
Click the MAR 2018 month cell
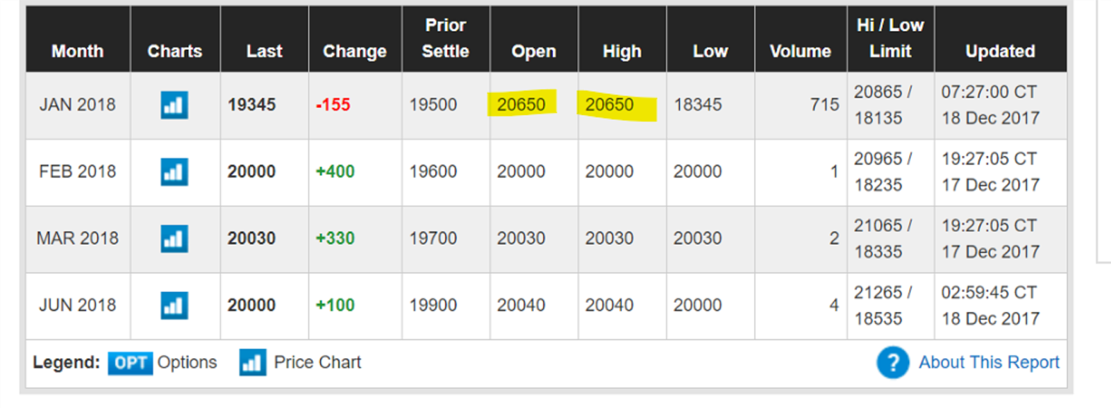78,238
